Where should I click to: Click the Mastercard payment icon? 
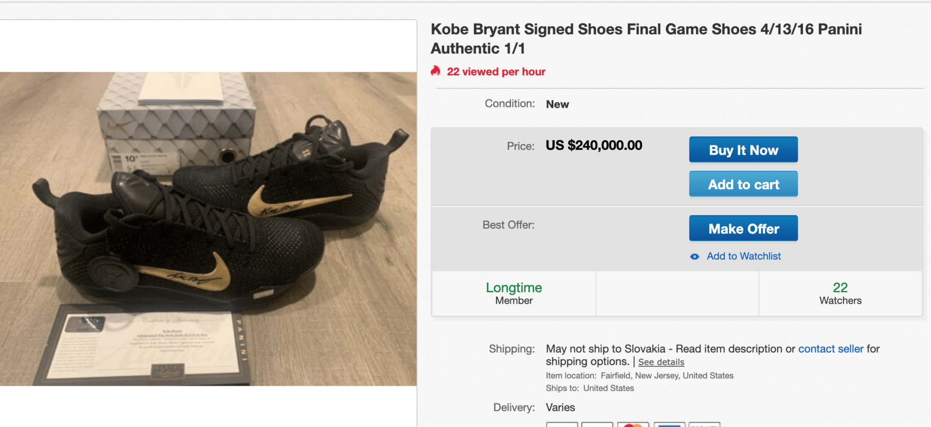pyautogui.click(x=633, y=425)
